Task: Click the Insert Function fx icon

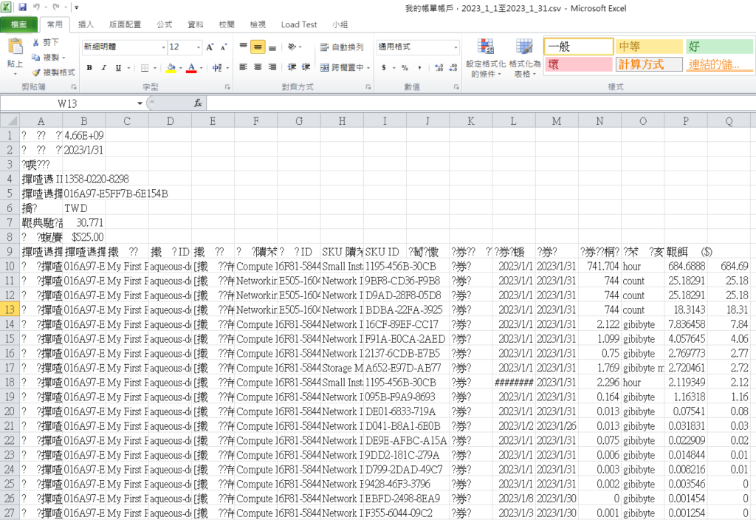Action: pos(198,103)
